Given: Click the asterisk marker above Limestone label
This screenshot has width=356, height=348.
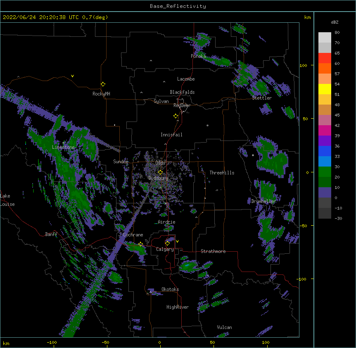Looking at the screenshot, I should point(63,143).
